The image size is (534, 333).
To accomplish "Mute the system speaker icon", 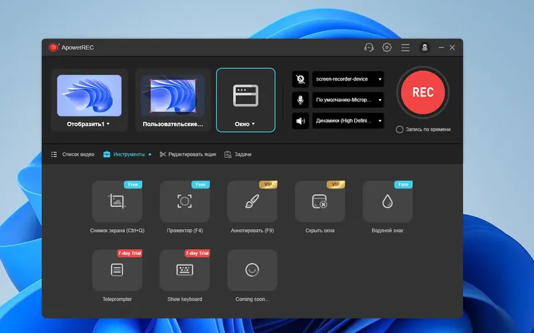I will (300, 121).
